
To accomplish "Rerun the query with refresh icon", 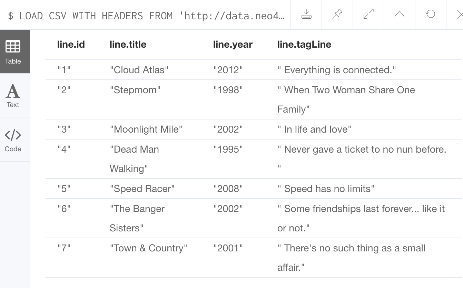I will click(431, 15).
